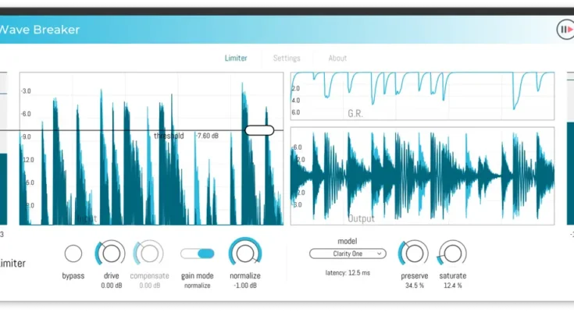Open the About tab
Viewport: 574px width, 312px height.
(x=337, y=58)
